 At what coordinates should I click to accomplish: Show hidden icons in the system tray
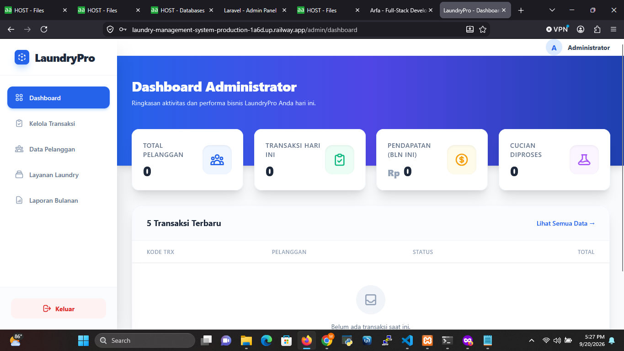531,340
